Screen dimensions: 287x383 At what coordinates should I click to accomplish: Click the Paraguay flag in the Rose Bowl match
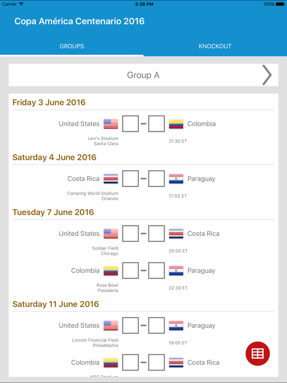(x=176, y=270)
